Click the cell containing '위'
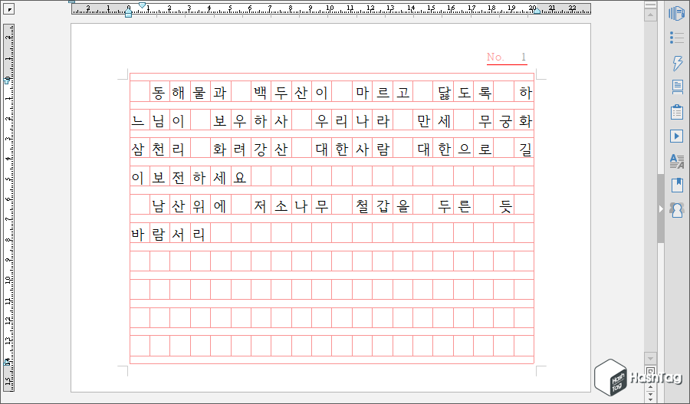 [x=200, y=205]
